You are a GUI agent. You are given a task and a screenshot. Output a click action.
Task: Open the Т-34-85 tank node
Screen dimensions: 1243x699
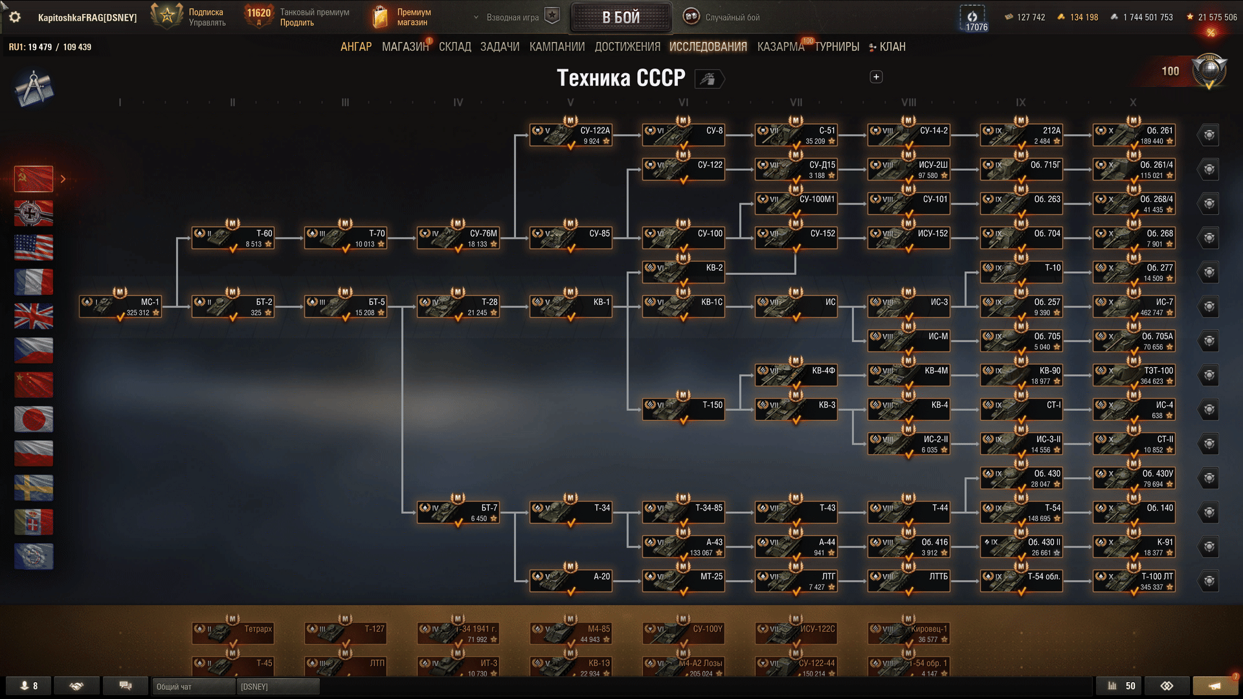684,513
